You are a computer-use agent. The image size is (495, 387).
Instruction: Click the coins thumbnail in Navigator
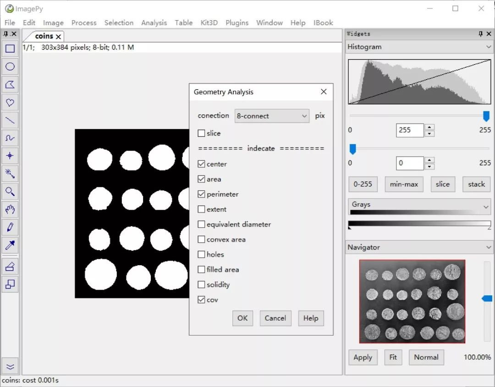(x=412, y=301)
